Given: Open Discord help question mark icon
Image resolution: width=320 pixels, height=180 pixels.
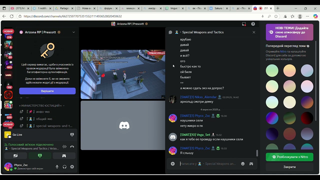Looking at the screenshot, I should [253, 24].
